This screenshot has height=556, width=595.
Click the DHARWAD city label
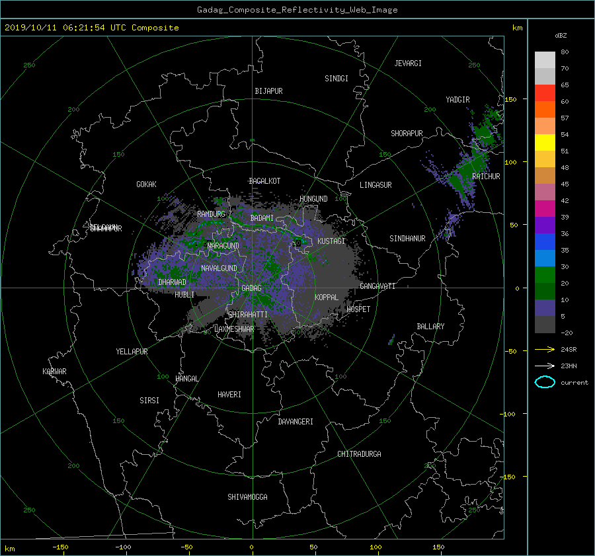(x=172, y=282)
